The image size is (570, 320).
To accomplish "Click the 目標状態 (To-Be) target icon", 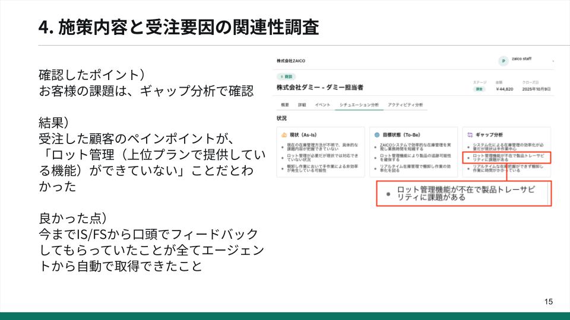I will [377, 135].
